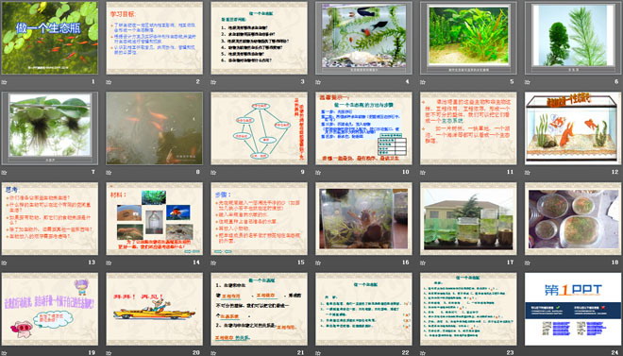This screenshot has height=356, width=623.
Task: Click the transition star icon under slide 18
Action: point(528,263)
